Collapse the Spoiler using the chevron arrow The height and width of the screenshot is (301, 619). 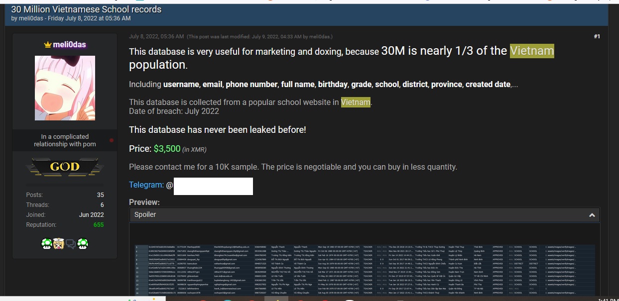(592, 215)
